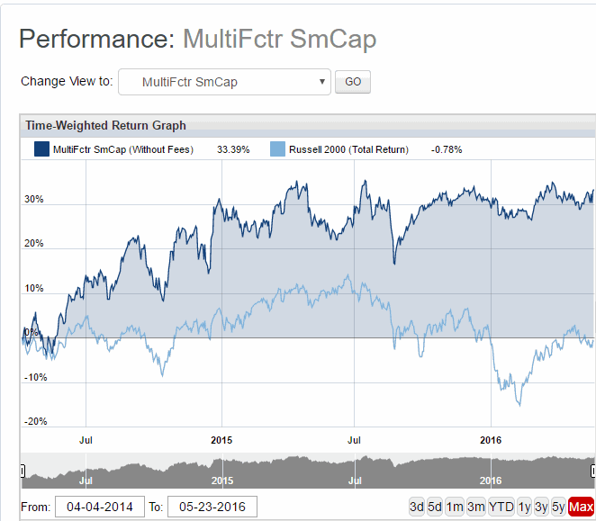
Task: Select the 3m range button
Action: [x=476, y=507]
